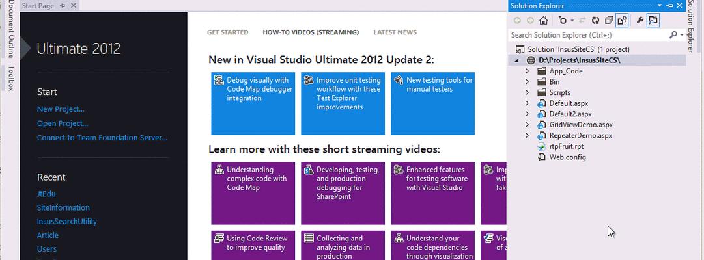Open recent project InsusSearchUtility
The width and height of the screenshot is (704, 260).
point(67,222)
